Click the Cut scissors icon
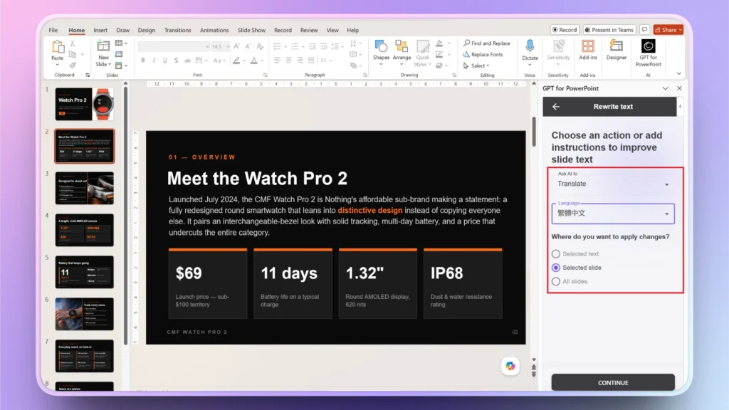729x410 pixels. pos(72,43)
